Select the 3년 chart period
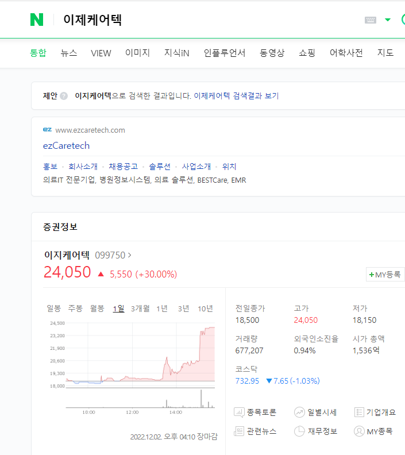The image size is (405, 455). [183, 309]
